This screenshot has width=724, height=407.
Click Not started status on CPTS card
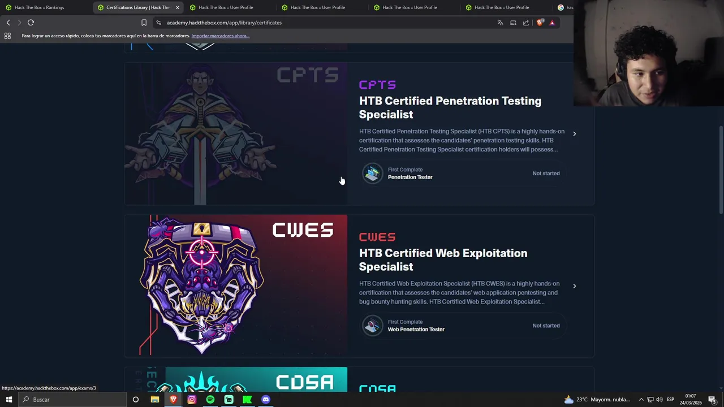tap(546, 174)
